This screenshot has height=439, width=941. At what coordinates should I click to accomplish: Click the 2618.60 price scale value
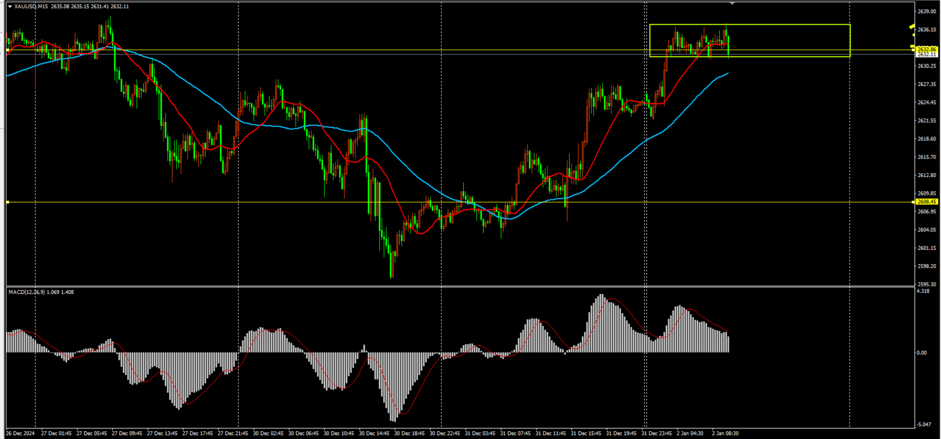coord(926,139)
